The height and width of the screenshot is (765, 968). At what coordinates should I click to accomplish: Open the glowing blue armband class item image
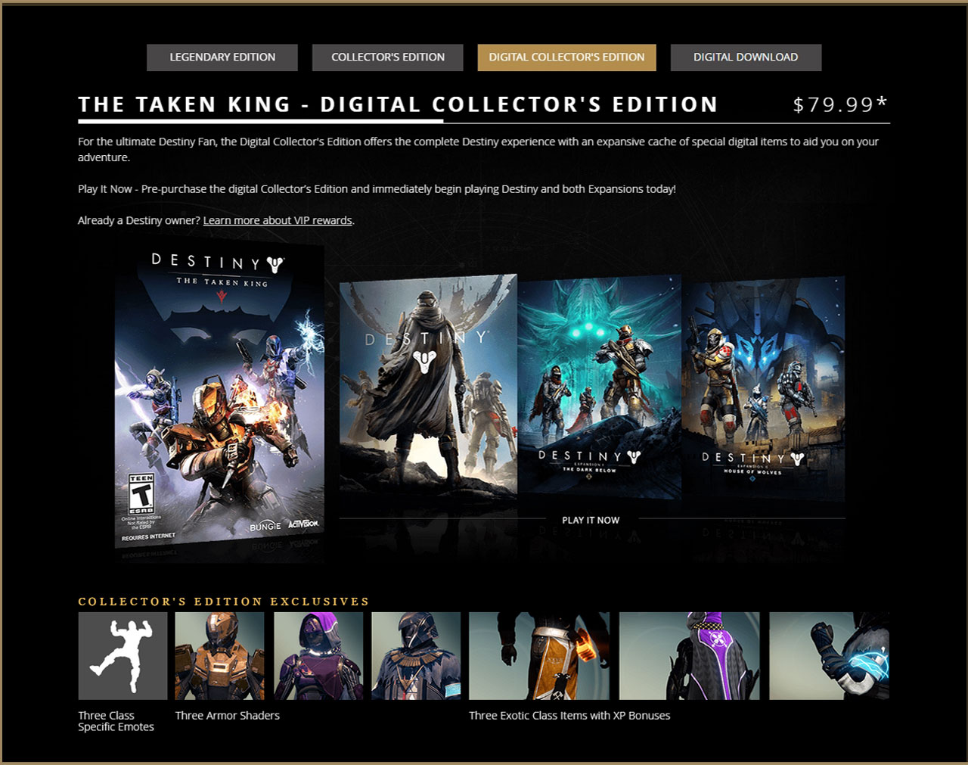[x=829, y=656]
